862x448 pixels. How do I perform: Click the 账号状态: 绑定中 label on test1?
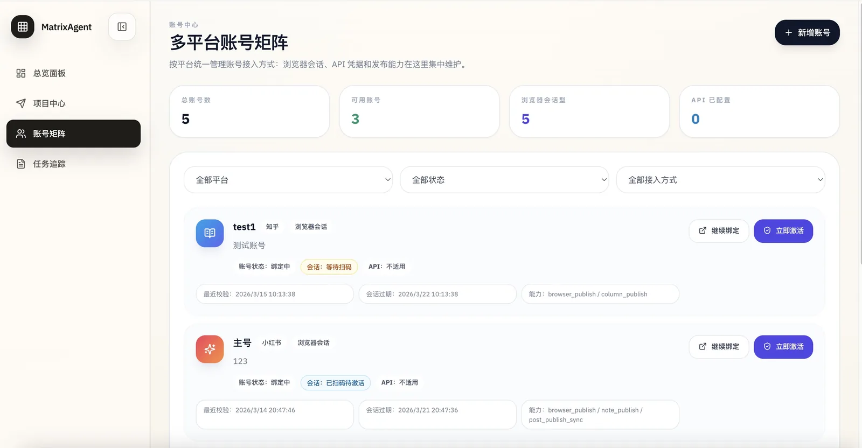[264, 267]
